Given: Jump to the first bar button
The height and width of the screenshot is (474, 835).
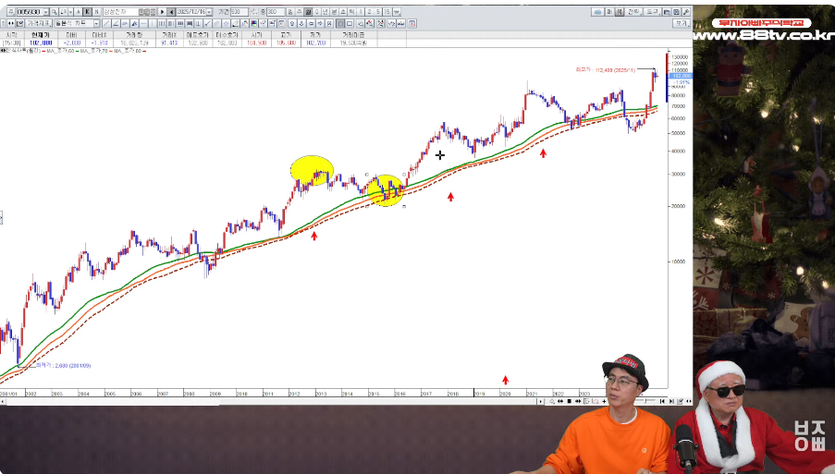Looking at the screenshot, I should (x=662, y=401).
